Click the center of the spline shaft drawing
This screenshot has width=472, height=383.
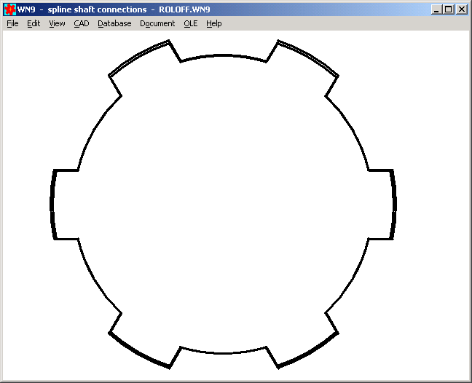coord(224,204)
